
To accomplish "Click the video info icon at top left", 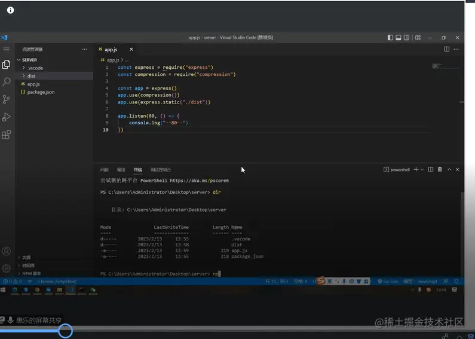I will pyautogui.click(x=10, y=10).
